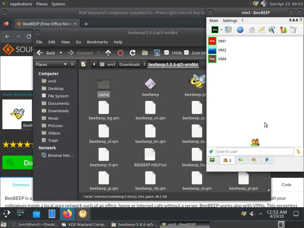The width and height of the screenshot is (304, 228).
Task: Zoom in with the plus icon
Action: (186, 53)
